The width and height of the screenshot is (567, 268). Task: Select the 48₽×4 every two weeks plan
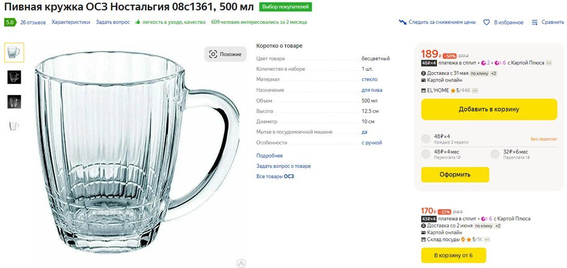click(426, 139)
